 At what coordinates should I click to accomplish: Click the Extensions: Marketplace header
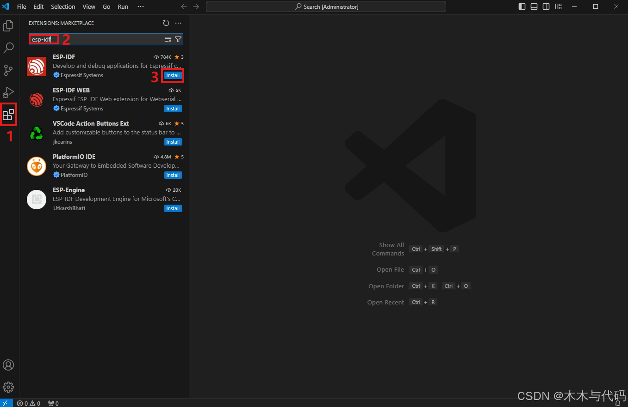pos(61,23)
